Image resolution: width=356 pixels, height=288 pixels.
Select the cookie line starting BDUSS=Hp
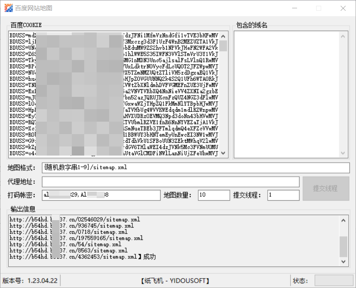[114, 110]
